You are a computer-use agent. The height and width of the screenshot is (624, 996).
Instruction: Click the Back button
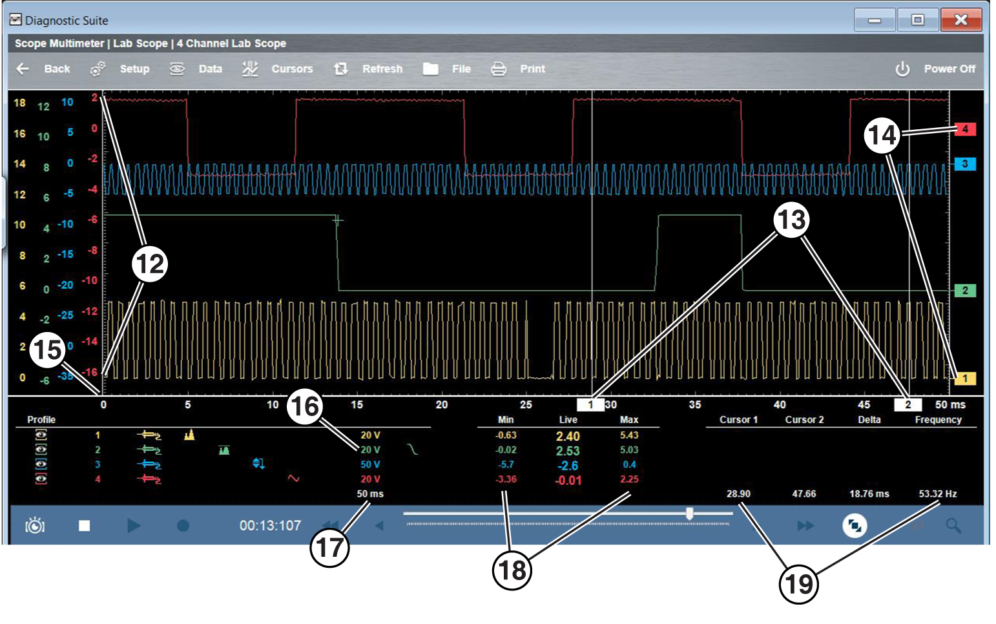coord(43,69)
